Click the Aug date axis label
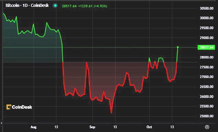 coord(33,127)
